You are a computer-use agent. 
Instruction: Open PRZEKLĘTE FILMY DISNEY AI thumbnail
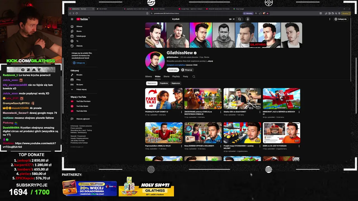coord(164,99)
